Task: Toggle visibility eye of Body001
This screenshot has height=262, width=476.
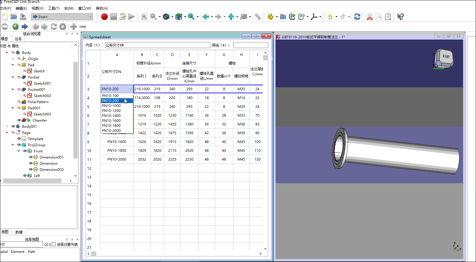Action: [x=13, y=126]
